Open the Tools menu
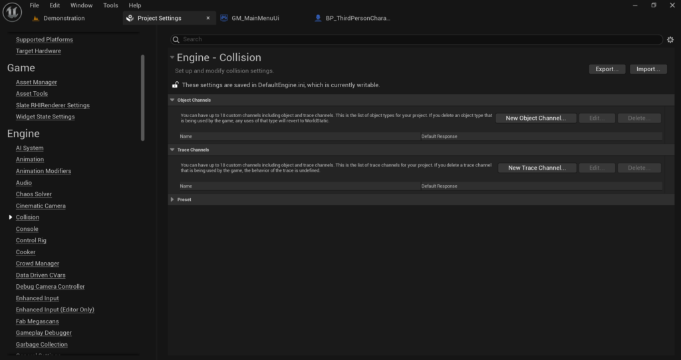 110,5
